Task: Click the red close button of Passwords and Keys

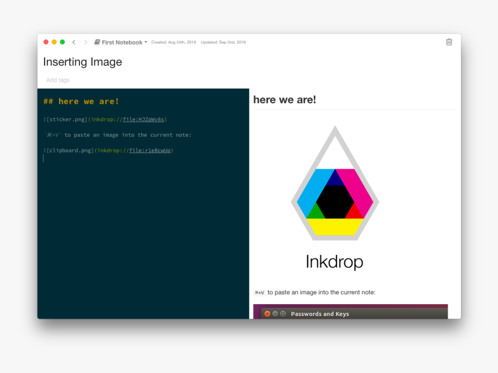Action: pos(268,314)
